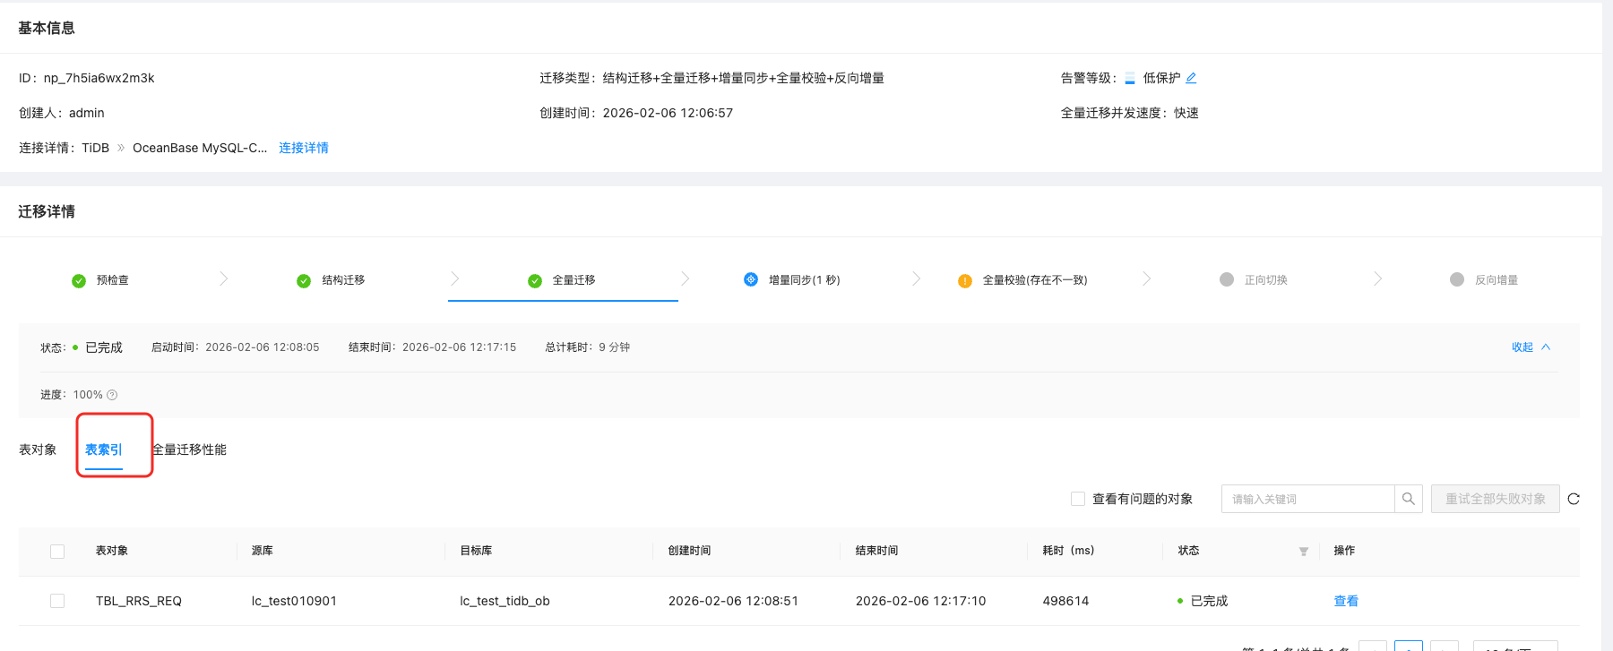Image resolution: width=1613 pixels, height=651 pixels.
Task: Click the edit pencil icon next to 低保护
Action: (1191, 78)
